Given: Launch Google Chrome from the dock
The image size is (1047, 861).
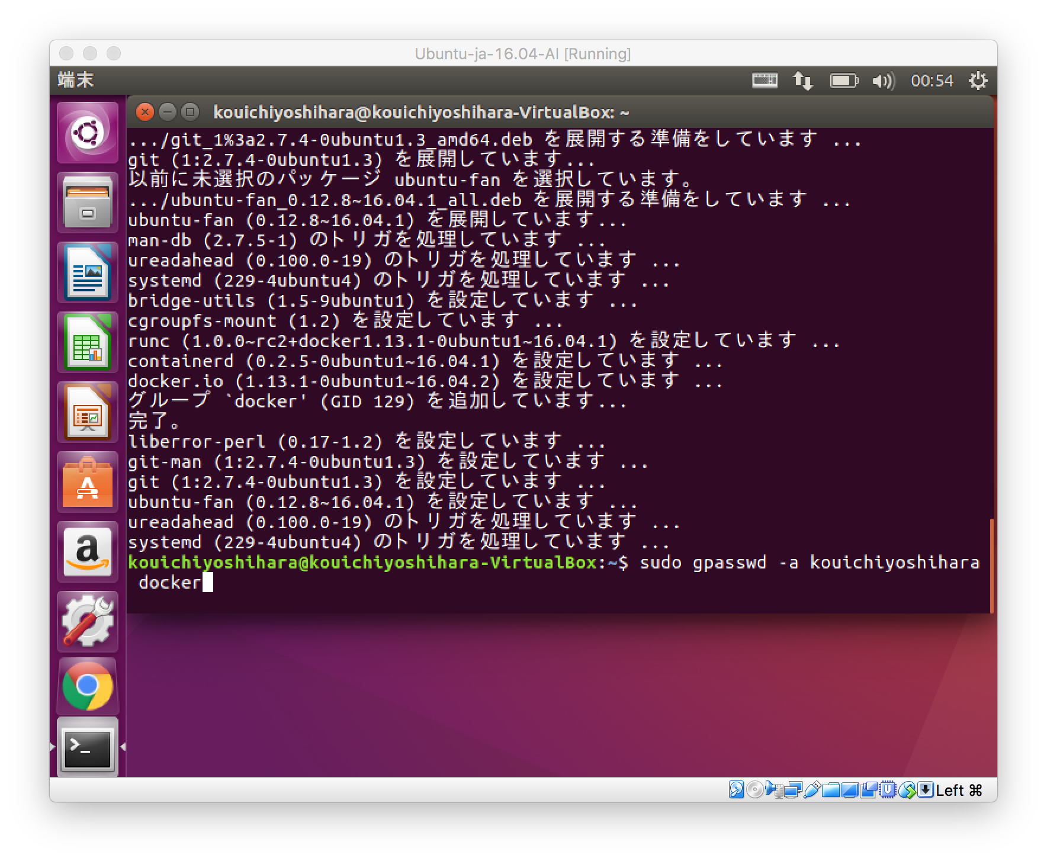Looking at the screenshot, I should pos(88,686).
